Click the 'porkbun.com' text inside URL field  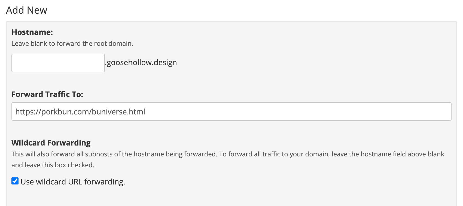click(x=65, y=112)
